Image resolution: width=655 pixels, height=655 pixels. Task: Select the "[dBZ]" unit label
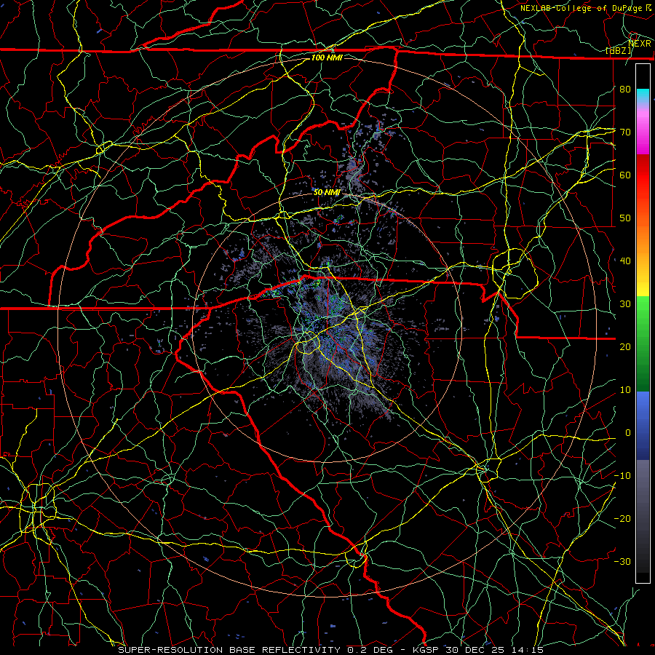click(619, 51)
